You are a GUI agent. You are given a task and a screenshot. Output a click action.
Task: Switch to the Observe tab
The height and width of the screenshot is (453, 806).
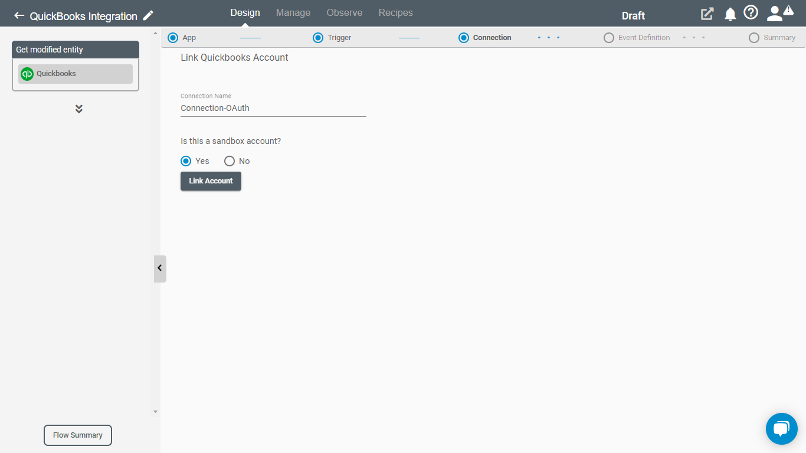coord(345,12)
